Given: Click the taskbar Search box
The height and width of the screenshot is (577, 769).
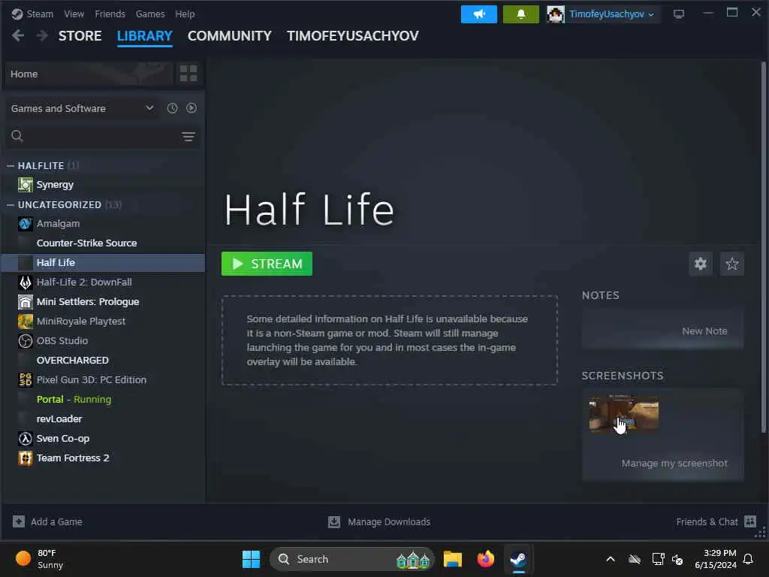Looking at the screenshot, I should pos(351,559).
